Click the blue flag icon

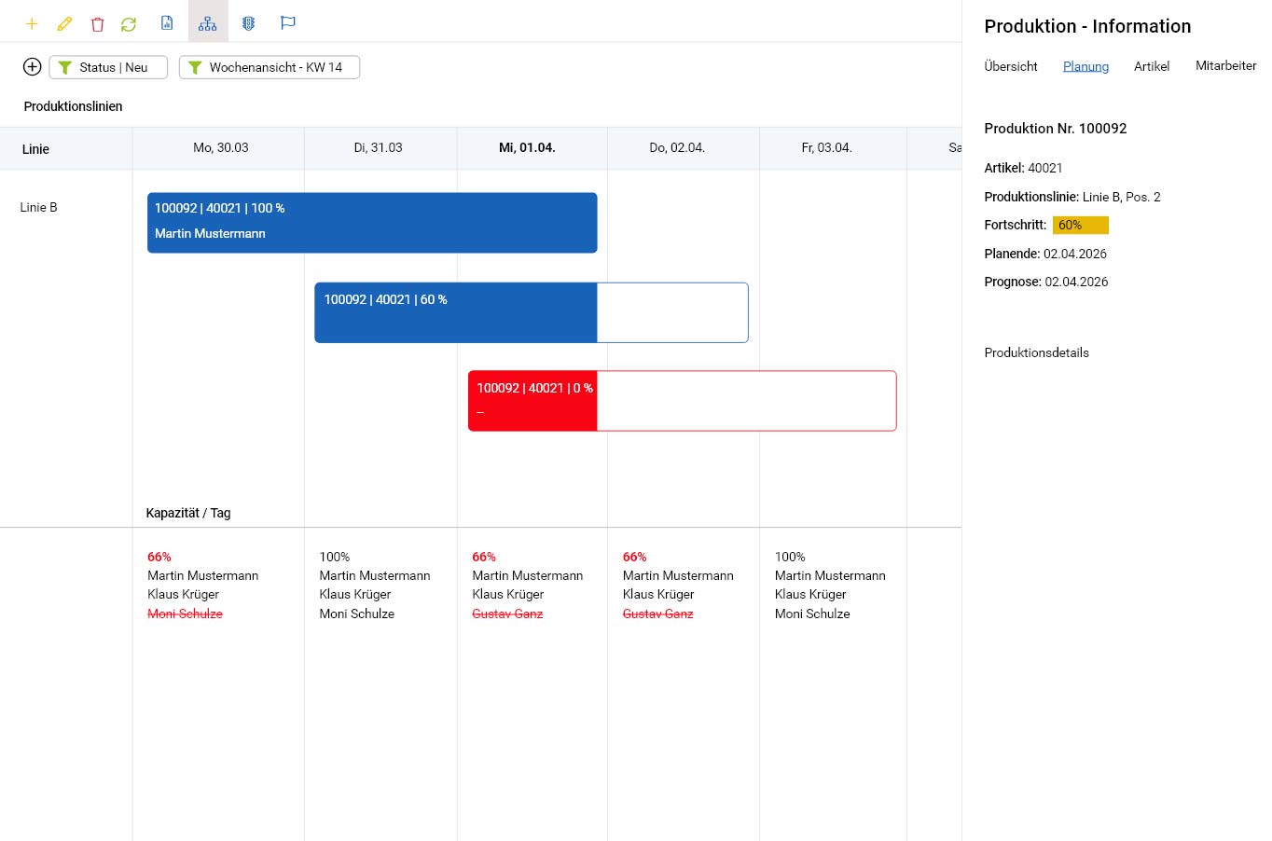coord(288,22)
